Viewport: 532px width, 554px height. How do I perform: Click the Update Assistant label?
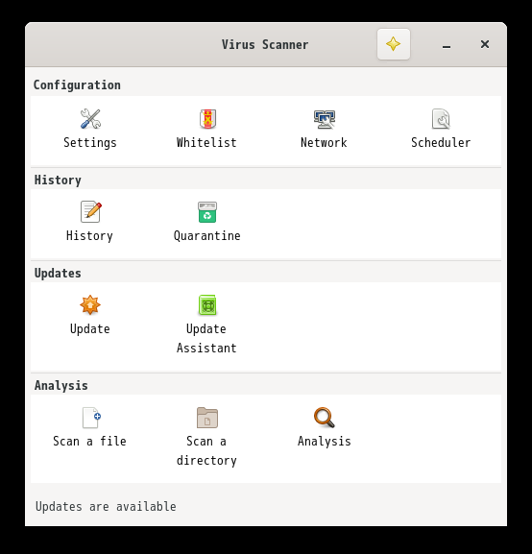pos(206,339)
